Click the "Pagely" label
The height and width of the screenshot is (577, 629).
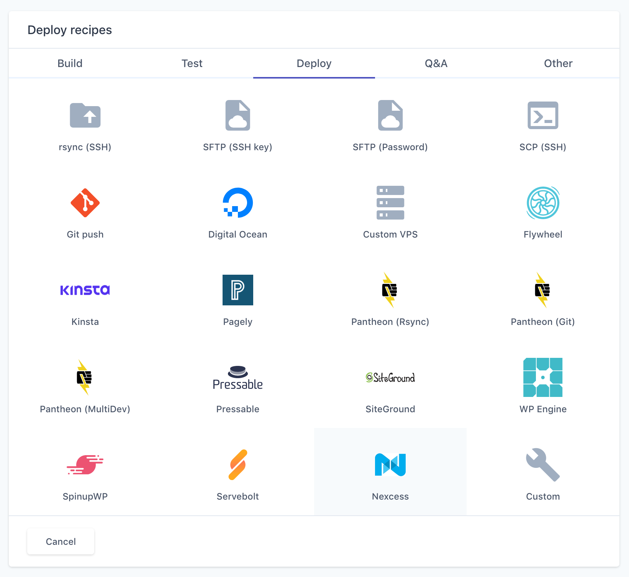(238, 322)
